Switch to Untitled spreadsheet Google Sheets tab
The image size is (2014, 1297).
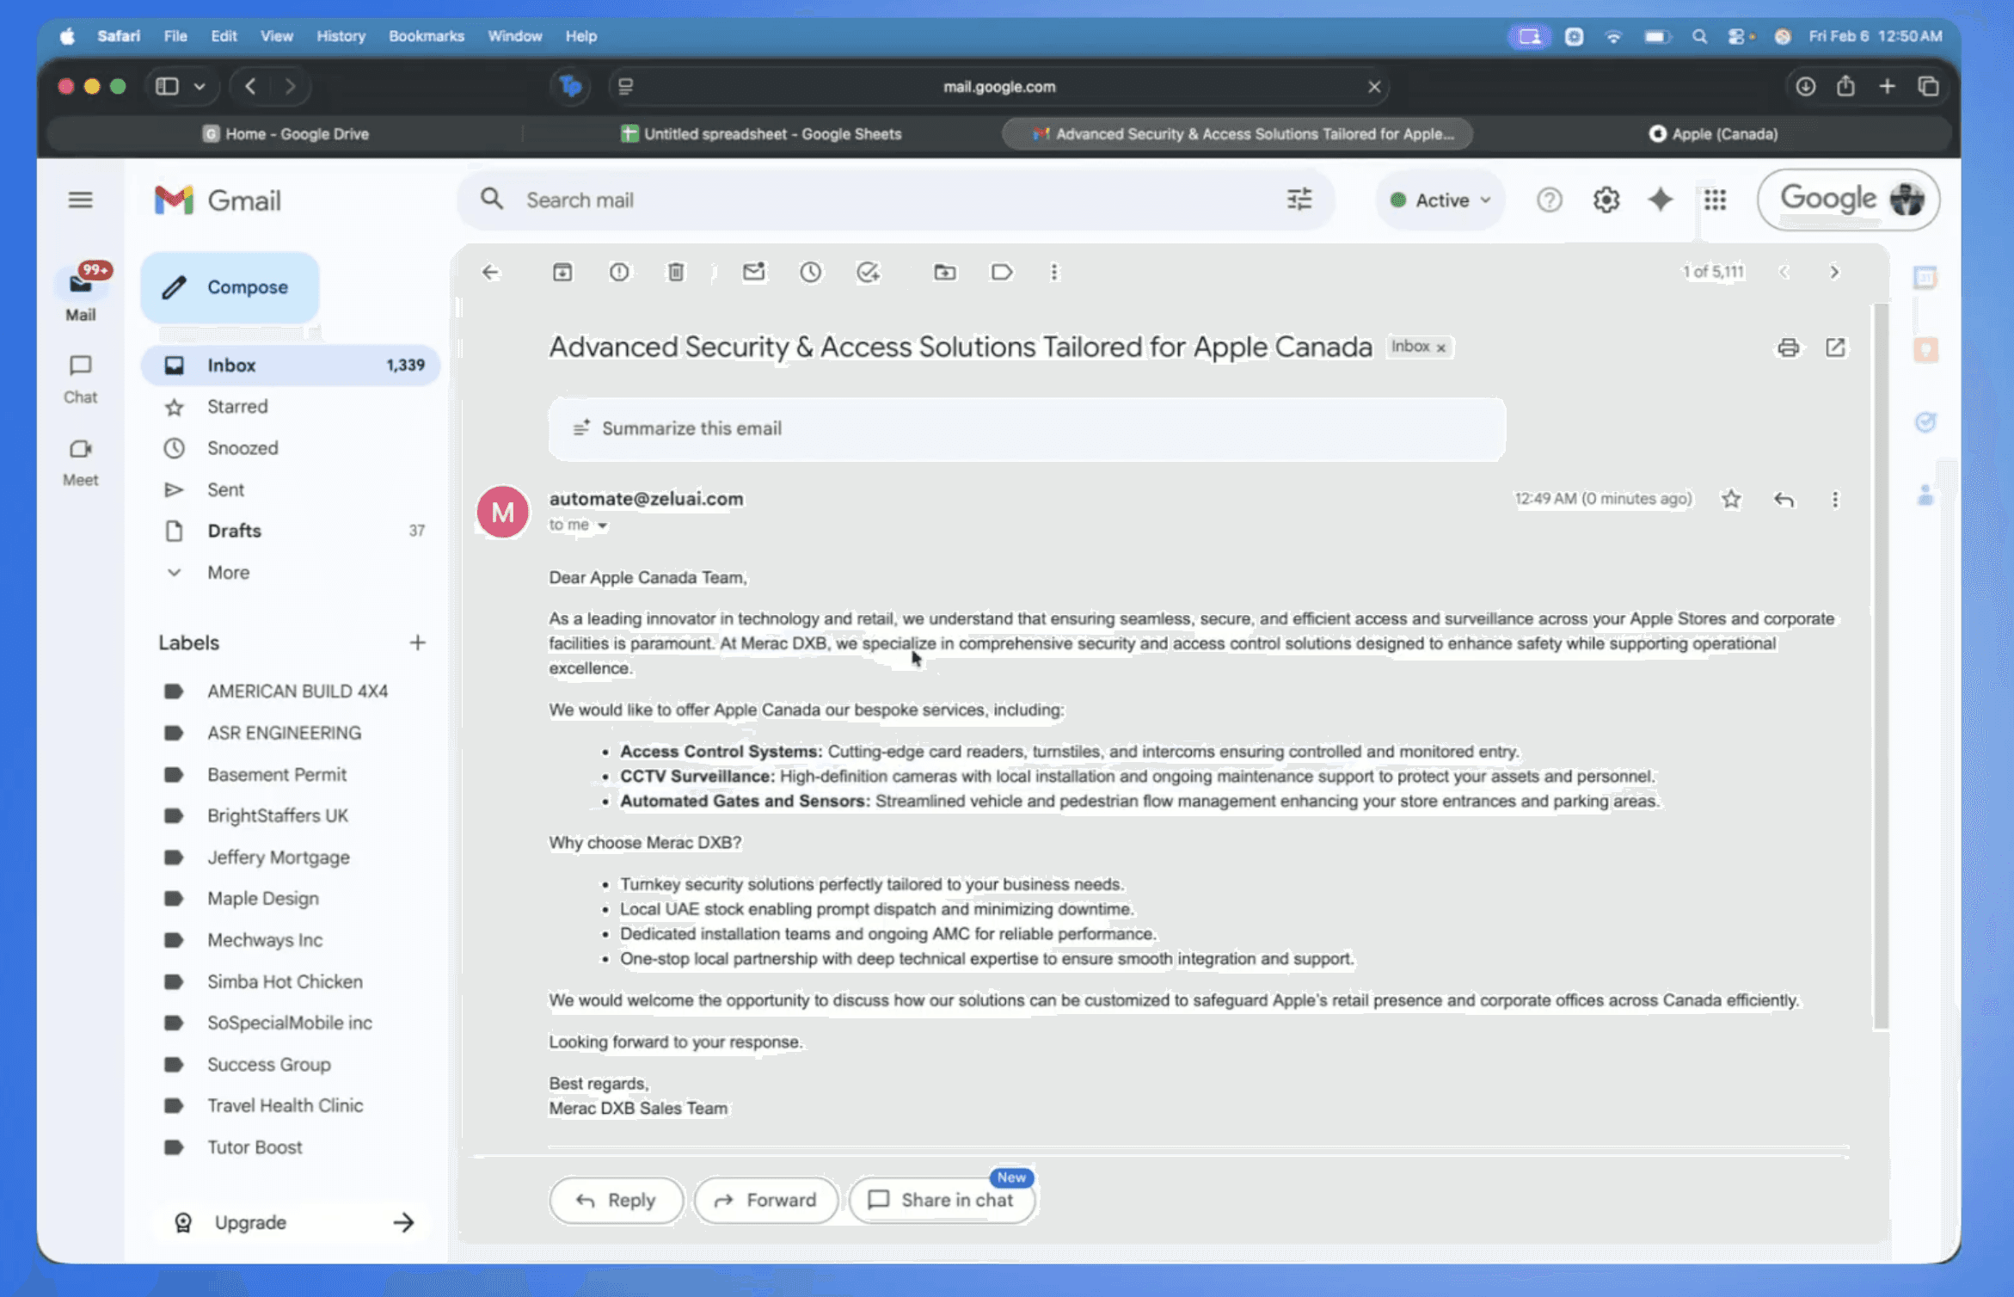[x=761, y=134]
